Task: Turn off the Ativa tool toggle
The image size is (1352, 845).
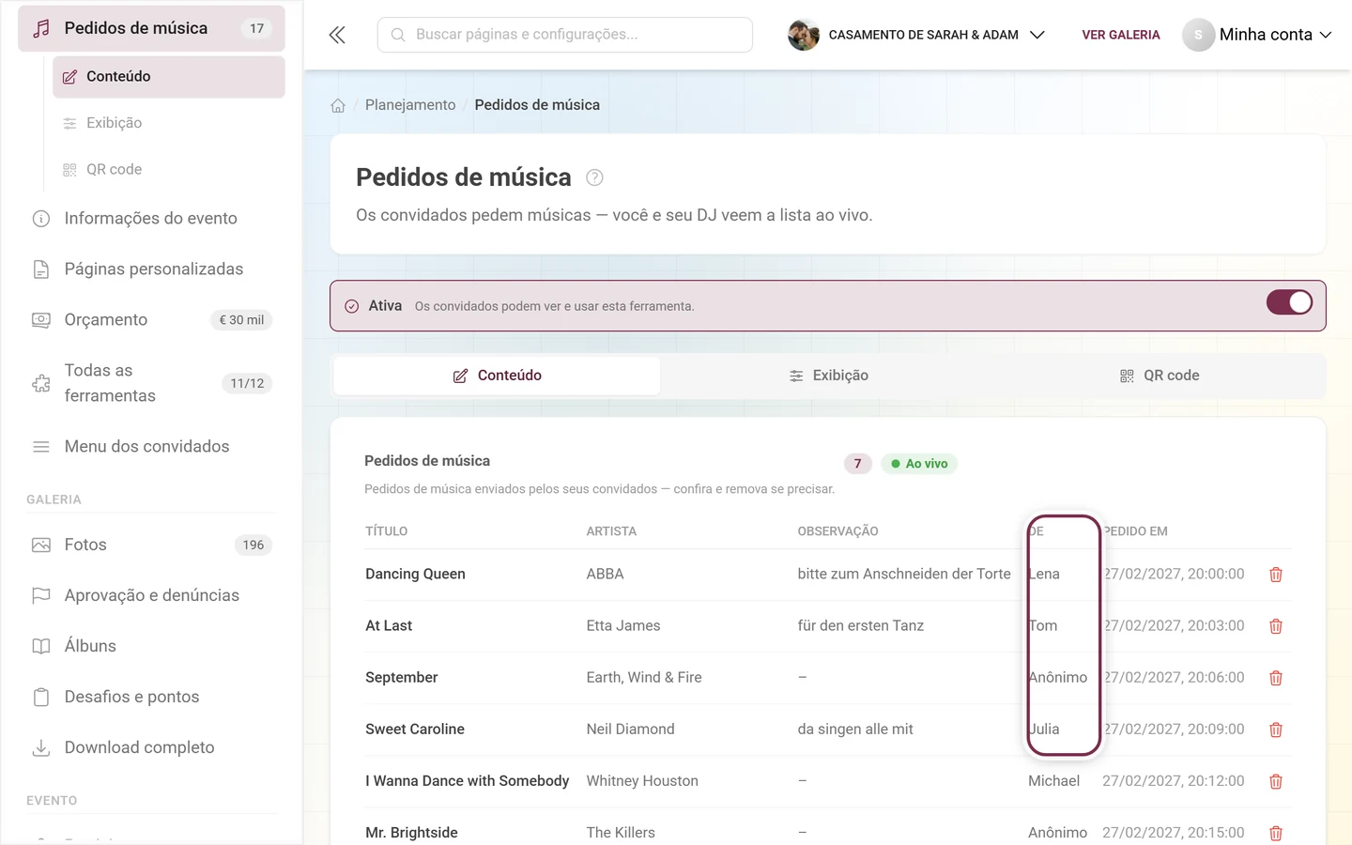Action: pos(1289,302)
